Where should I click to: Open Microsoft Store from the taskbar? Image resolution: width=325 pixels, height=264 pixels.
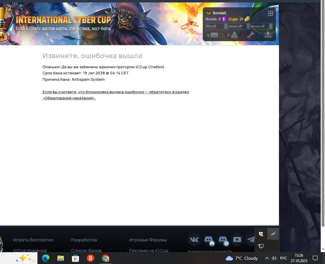point(75,259)
